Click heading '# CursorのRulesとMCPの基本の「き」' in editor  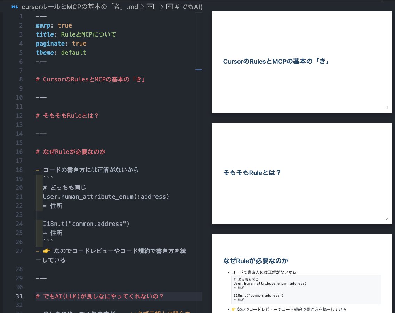(90, 79)
